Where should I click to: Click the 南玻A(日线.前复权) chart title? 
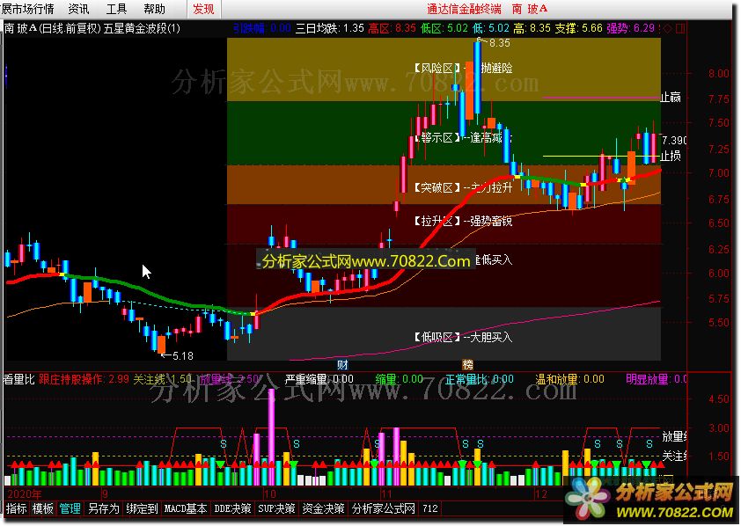pyautogui.click(x=53, y=28)
